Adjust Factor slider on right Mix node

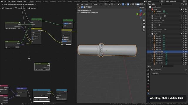[67, 41]
